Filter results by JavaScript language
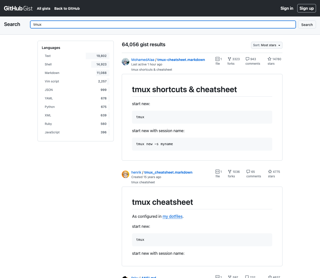 75,132
